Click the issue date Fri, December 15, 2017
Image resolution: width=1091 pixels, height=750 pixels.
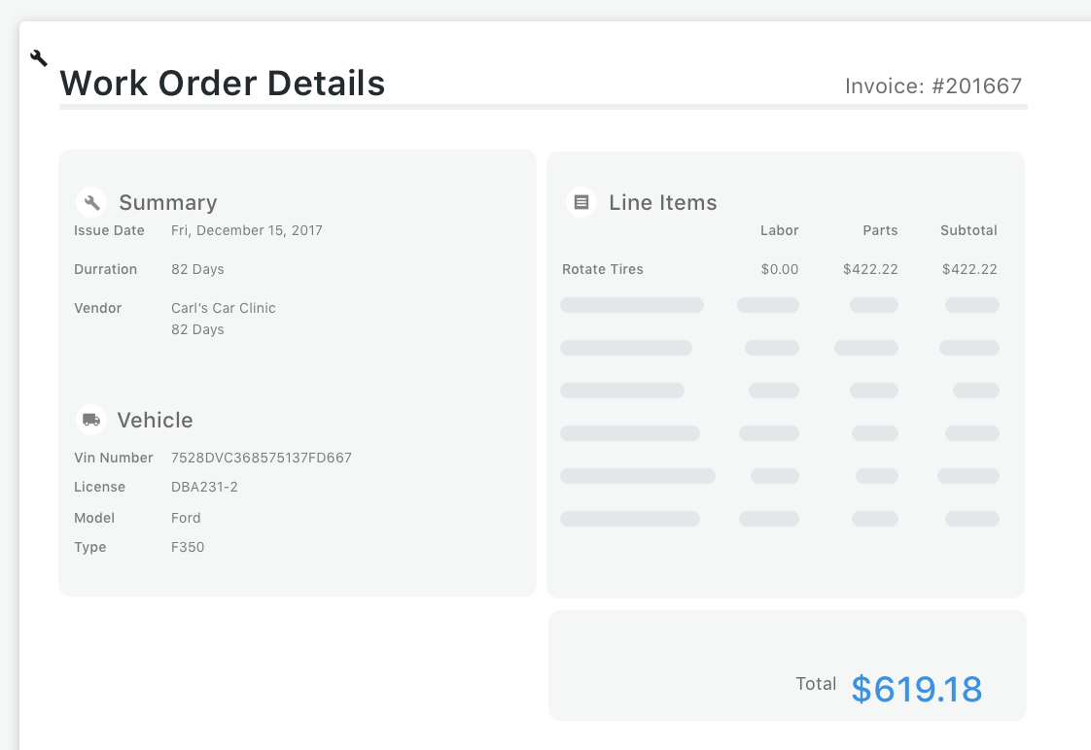pos(247,230)
